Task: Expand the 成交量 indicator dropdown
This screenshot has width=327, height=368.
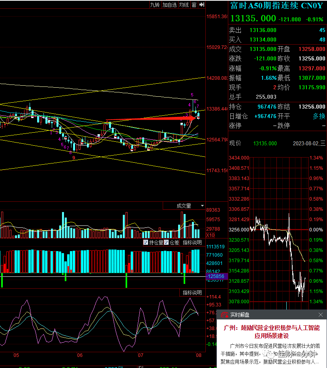Action: pyautogui.click(x=184, y=206)
